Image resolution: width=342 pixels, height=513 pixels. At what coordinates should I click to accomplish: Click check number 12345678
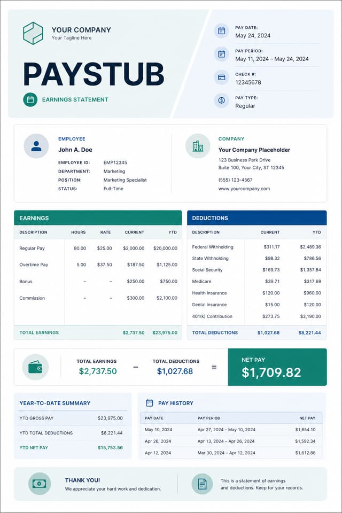tap(248, 82)
